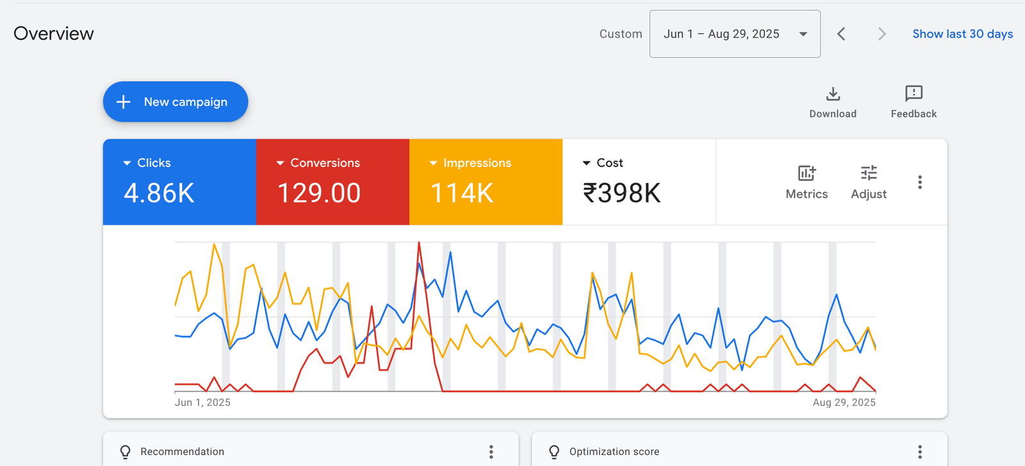
Task: Go to next date range arrow
Action: click(881, 34)
